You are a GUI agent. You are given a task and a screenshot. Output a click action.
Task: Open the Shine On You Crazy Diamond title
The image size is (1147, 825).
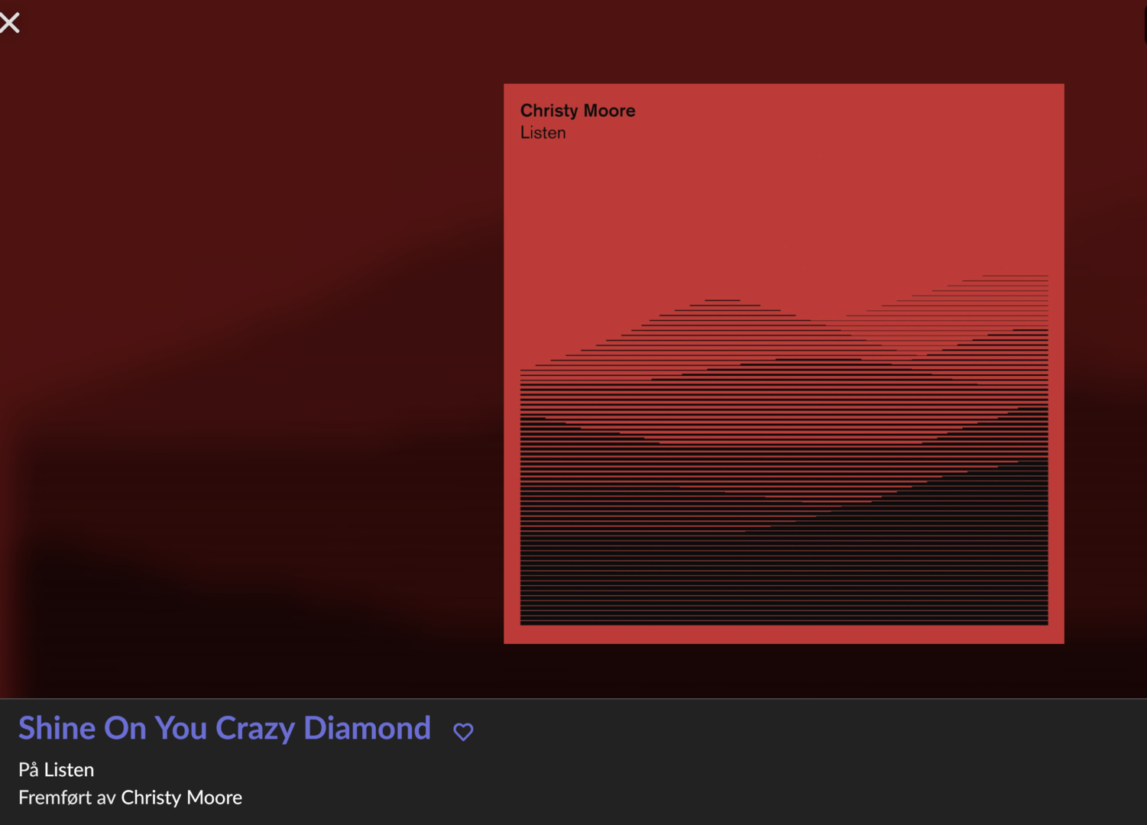coord(225,728)
